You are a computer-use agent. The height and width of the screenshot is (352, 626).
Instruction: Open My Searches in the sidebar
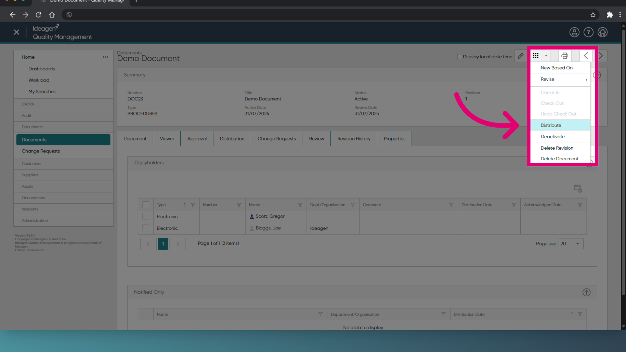[42, 92]
